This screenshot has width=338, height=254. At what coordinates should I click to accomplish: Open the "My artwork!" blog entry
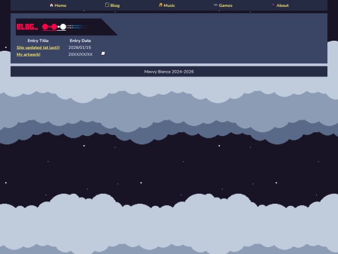tap(28, 55)
